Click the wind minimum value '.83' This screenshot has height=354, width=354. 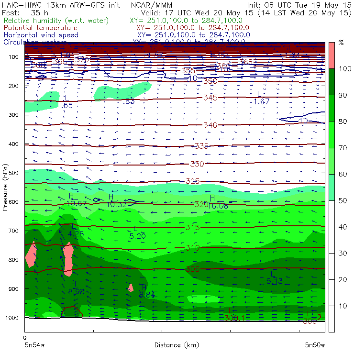129,101
